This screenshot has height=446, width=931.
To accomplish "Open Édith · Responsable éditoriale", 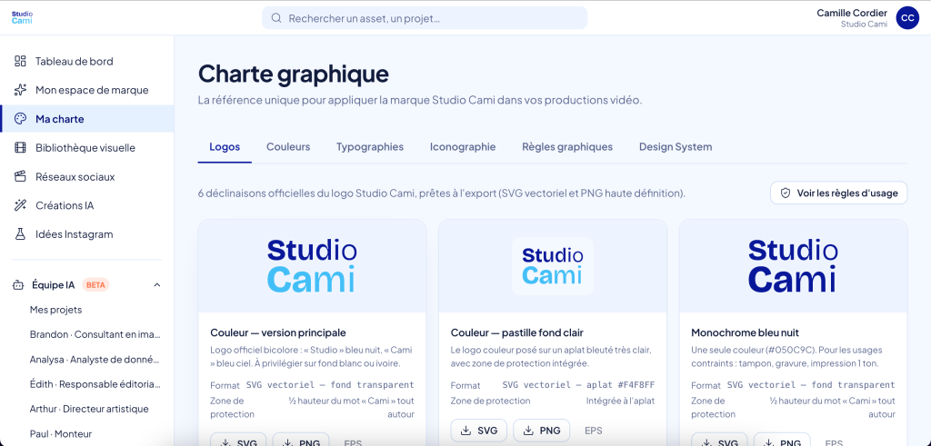I will [95, 384].
